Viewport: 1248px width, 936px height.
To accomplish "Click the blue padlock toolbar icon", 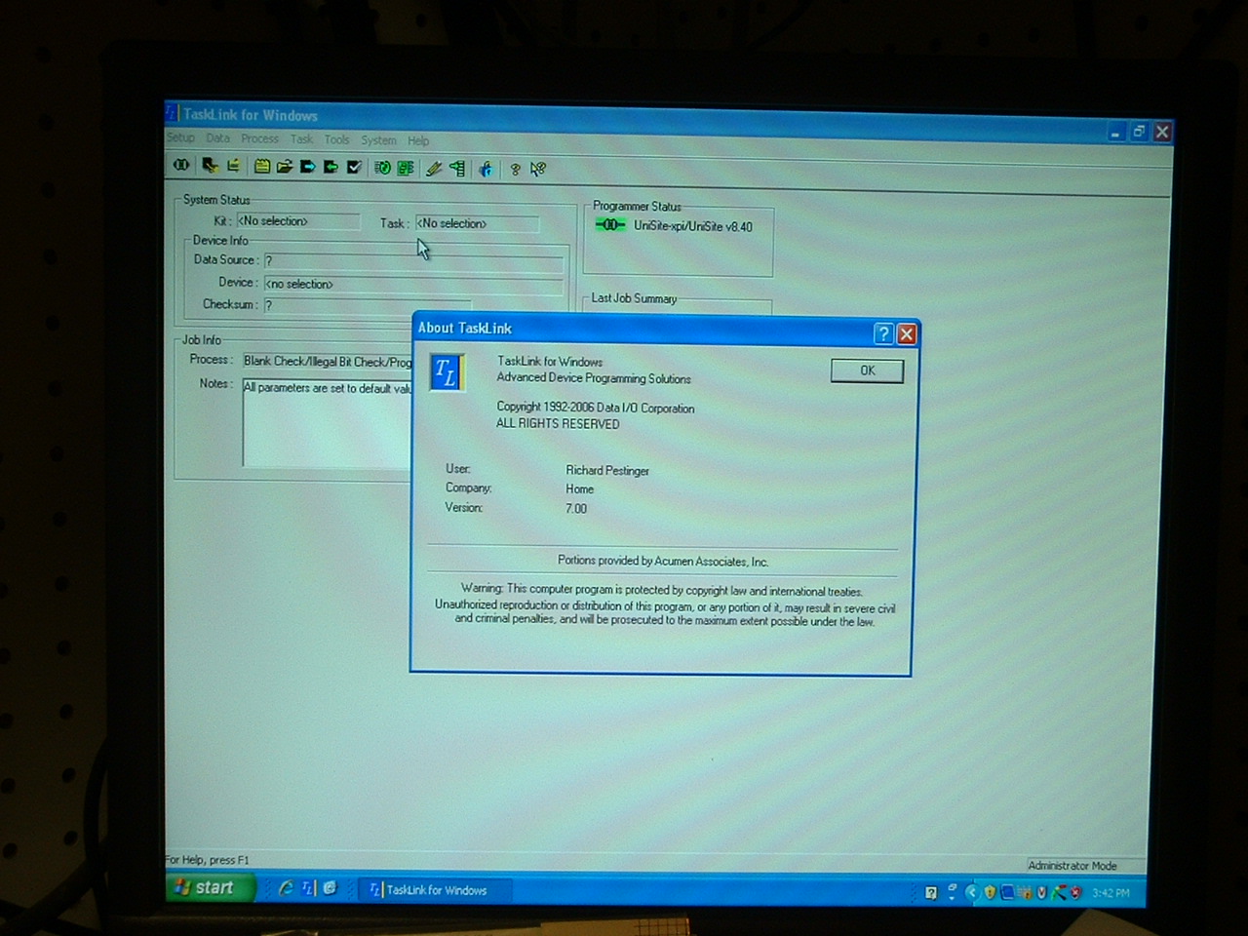I will [486, 170].
